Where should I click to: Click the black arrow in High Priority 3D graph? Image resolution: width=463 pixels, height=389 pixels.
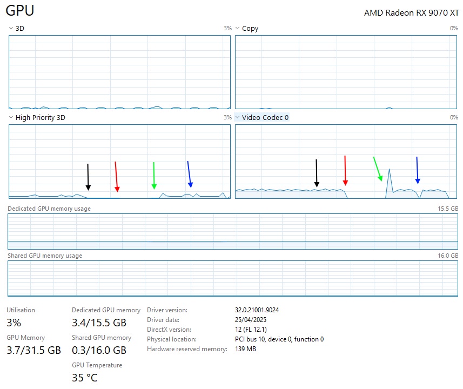(88, 177)
